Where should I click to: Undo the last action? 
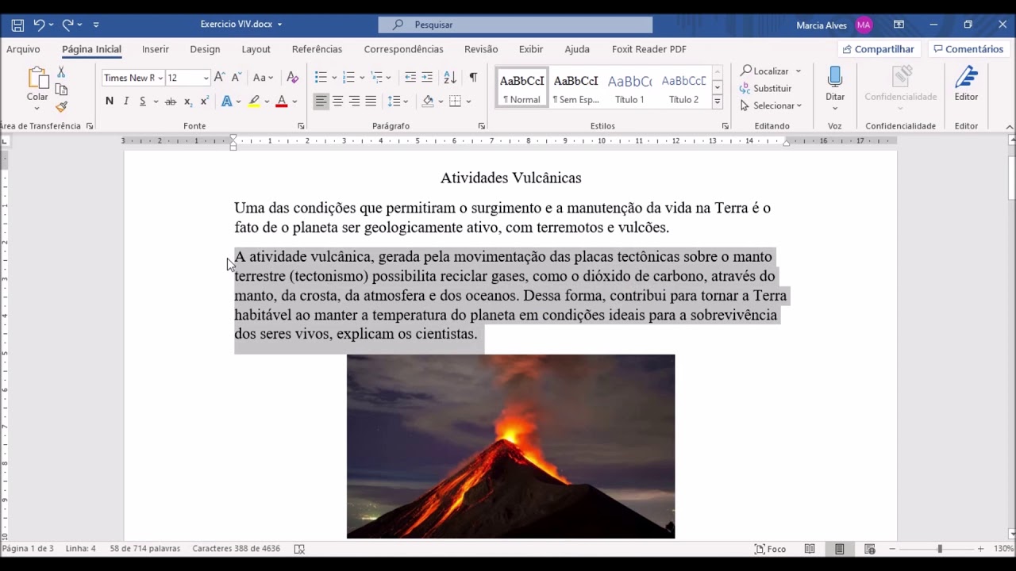(x=39, y=25)
